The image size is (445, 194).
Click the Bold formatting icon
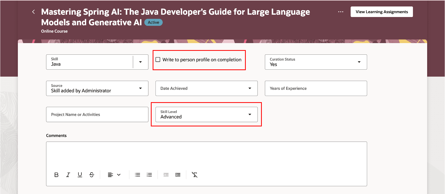pyautogui.click(x=56, y=175)
